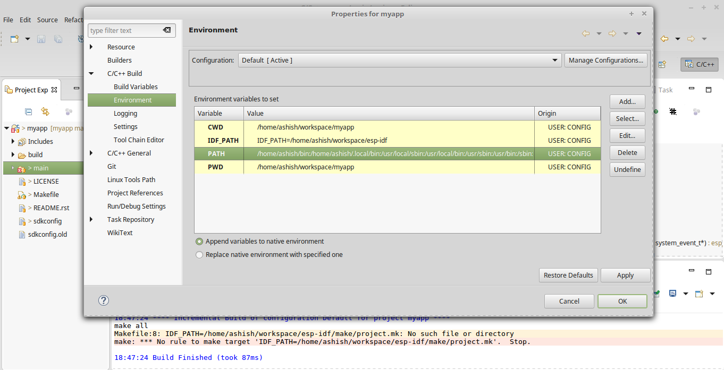This screenshot has height=370, width=724.
Task: Open Linux Tools Path page
Action: [131, 179]
